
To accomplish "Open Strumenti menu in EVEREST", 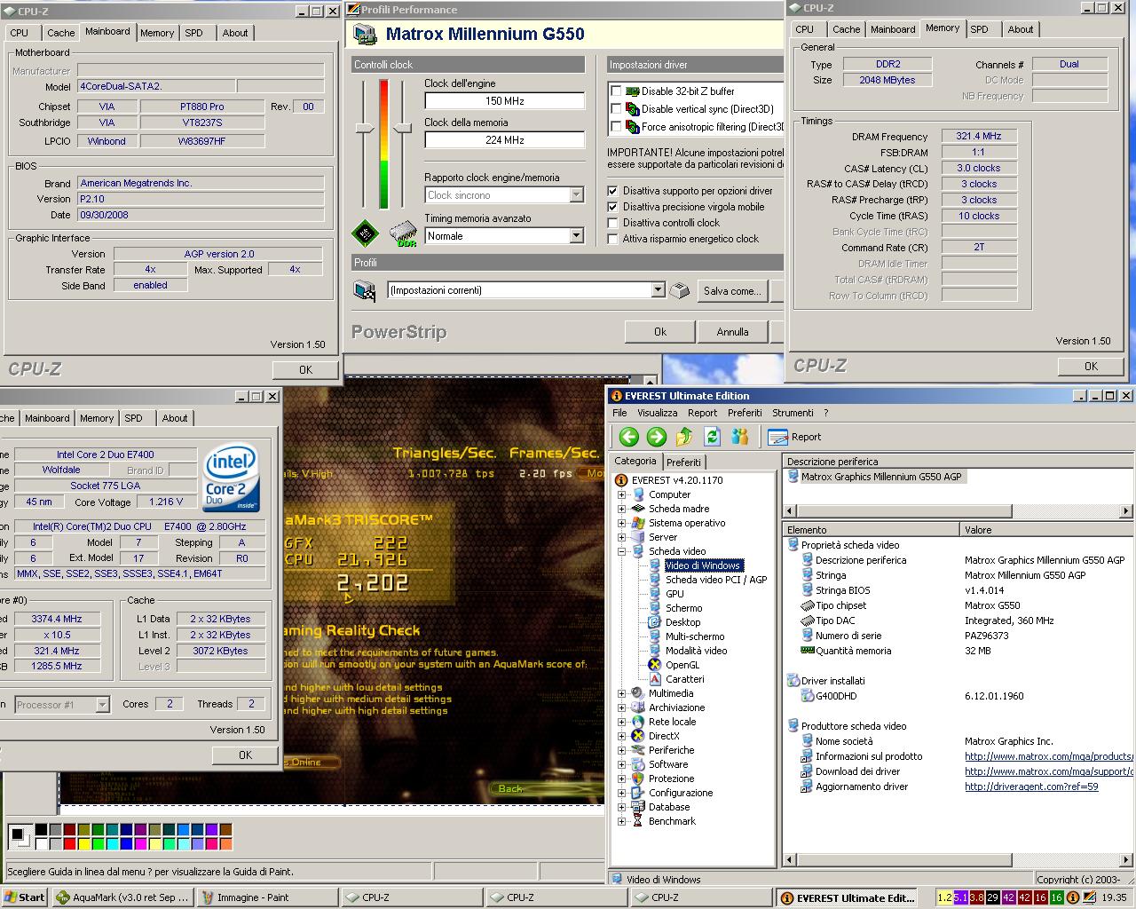I will (x=793, y=413).
